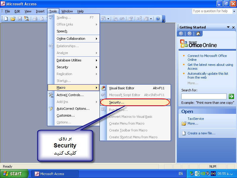Click the Open folder toolbar icon
This screenshot has height=178, width=237.
[x=13, y=19]
